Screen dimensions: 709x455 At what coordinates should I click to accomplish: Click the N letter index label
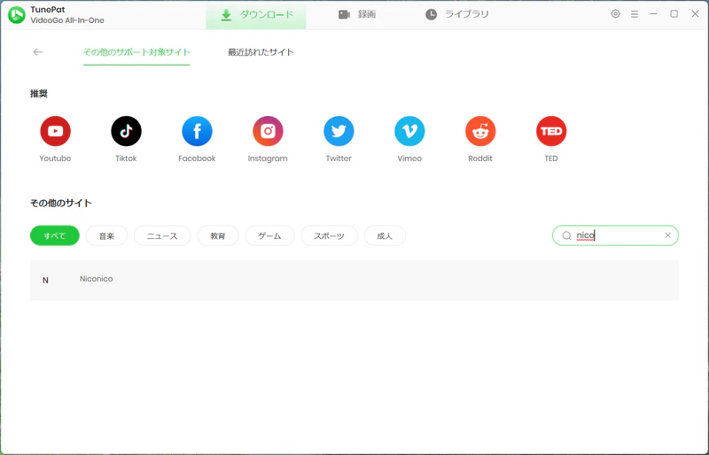[x=45, y=280]
